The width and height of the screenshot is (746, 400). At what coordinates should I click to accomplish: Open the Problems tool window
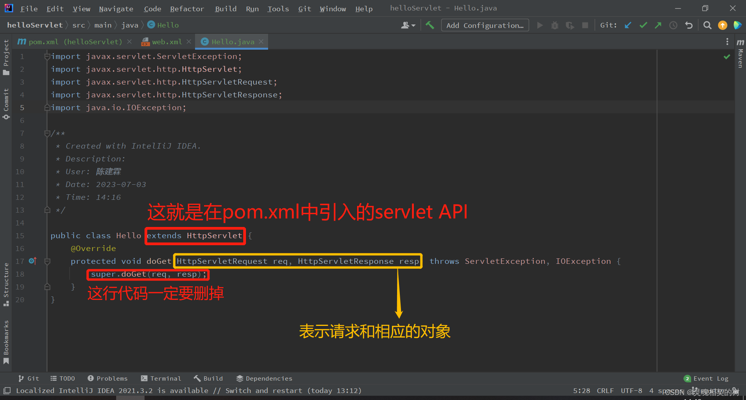pyautogui.click(x=108, y=378)
